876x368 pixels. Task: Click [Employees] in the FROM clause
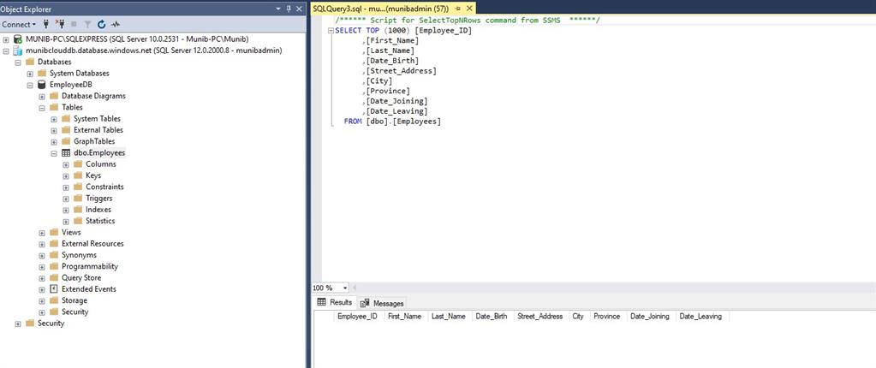416,122
